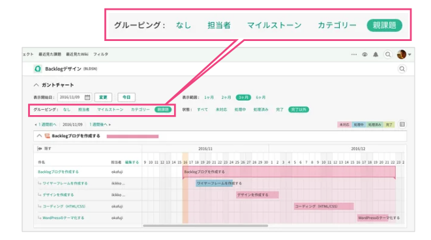Click the blue 処理中 legend swatch
431x240 pixels.
[359, 124]
